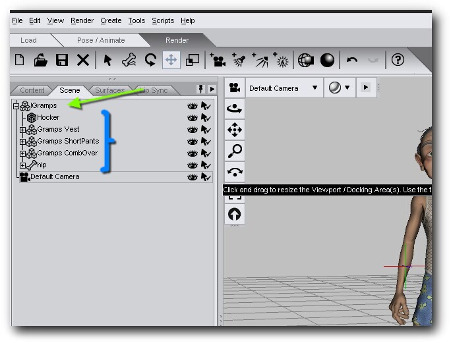Open the Default Camera dropdown
This screenshot has height=345, width=451.
284,88
